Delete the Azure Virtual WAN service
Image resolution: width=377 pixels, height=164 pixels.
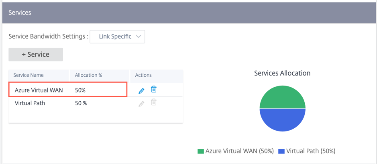154,89
